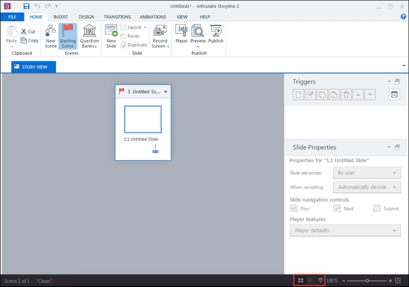Viewport: 409px width, 287px height.
Task: Toggle the Prev navigation checkbox
Action: click(x=294, y=208)
